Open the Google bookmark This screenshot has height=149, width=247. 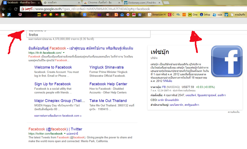pyautogui.click(x=89, y=14)
